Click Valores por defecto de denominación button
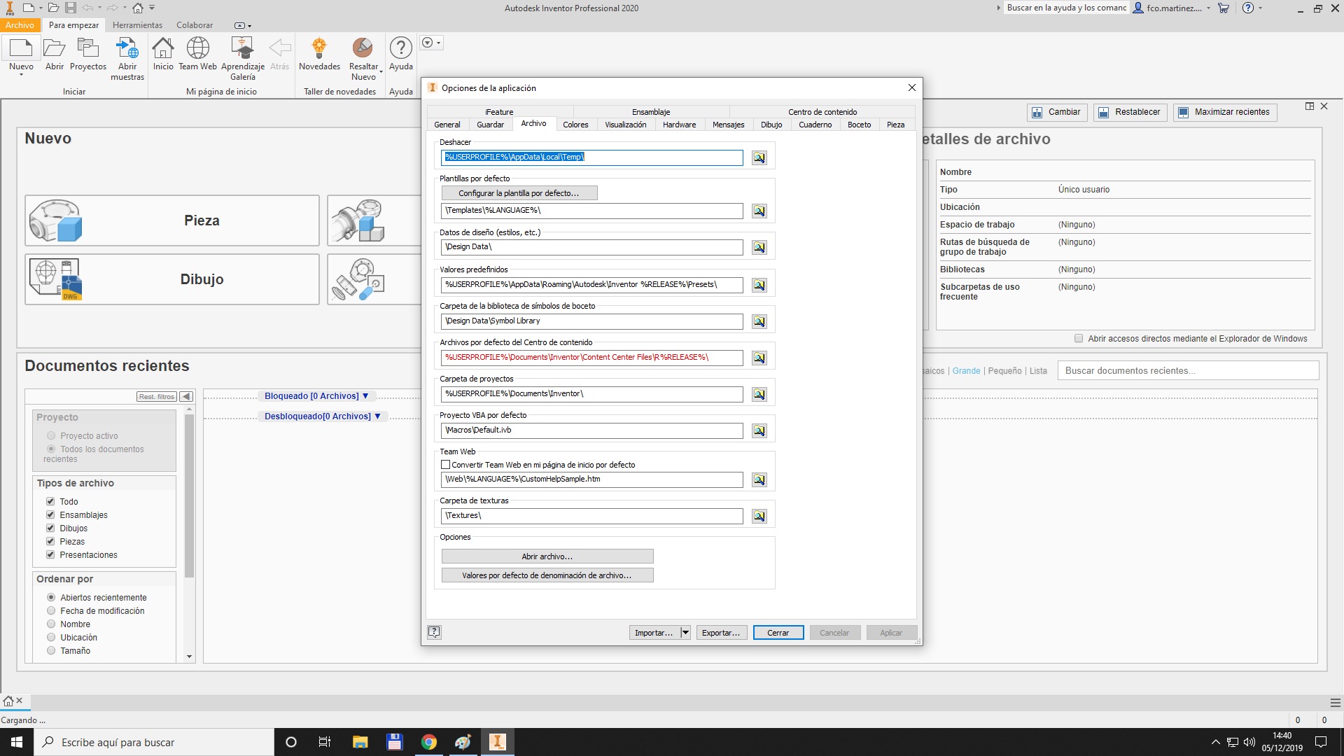 click(x=547, y=575)
